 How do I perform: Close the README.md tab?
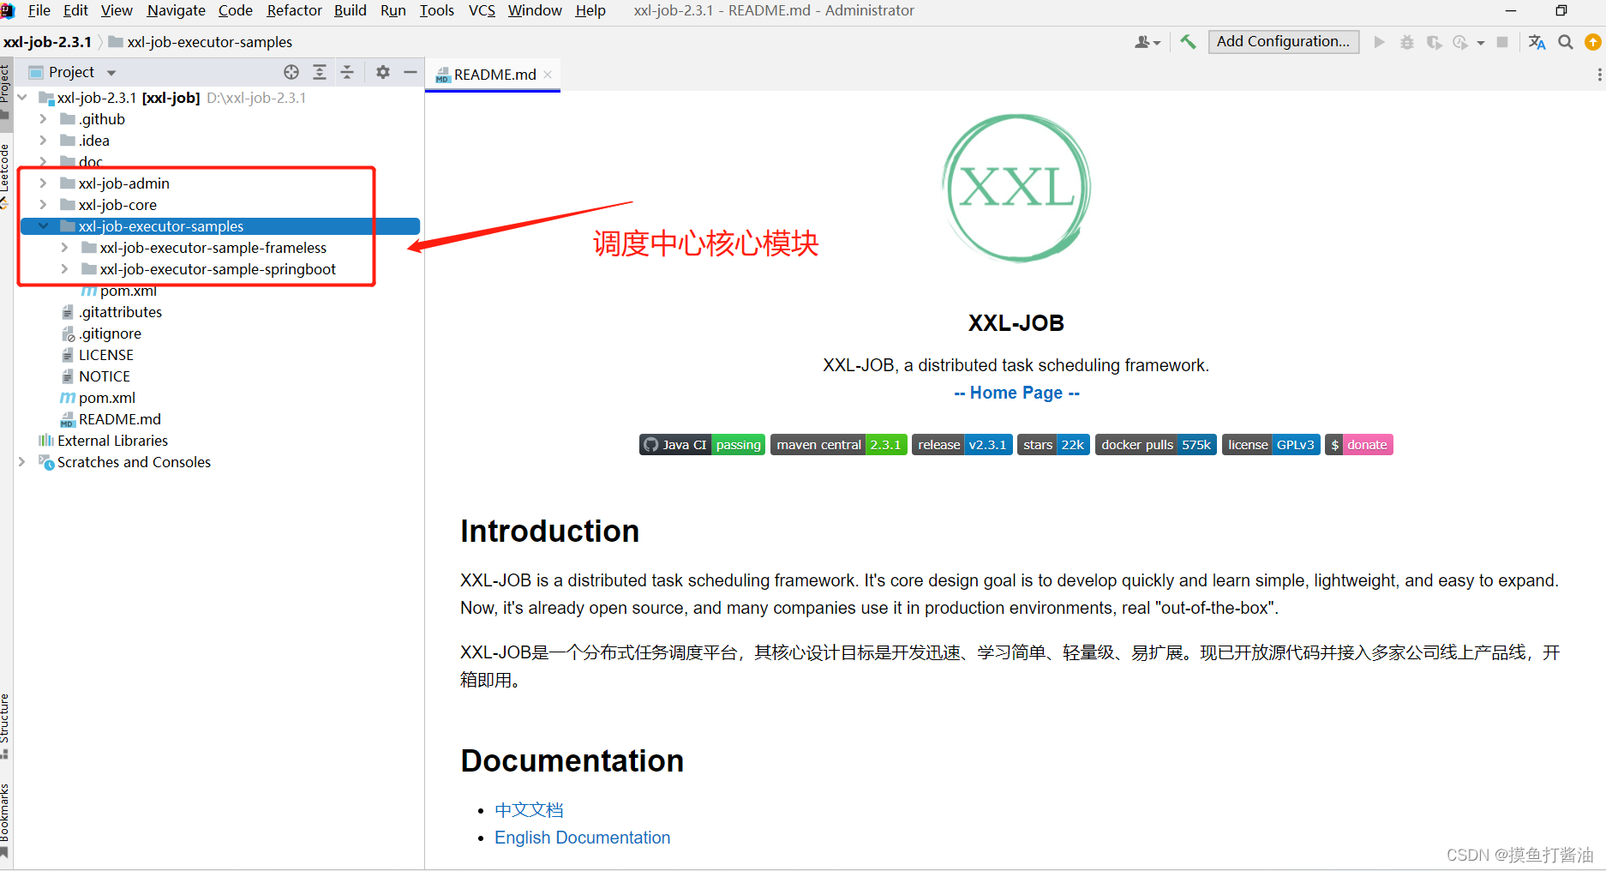click(548, 75)
